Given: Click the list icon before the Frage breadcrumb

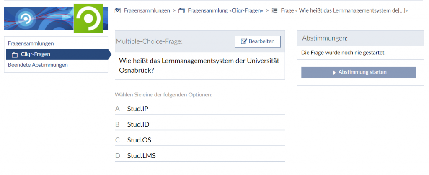Looking at the screenshot, I should coord(275,10).
